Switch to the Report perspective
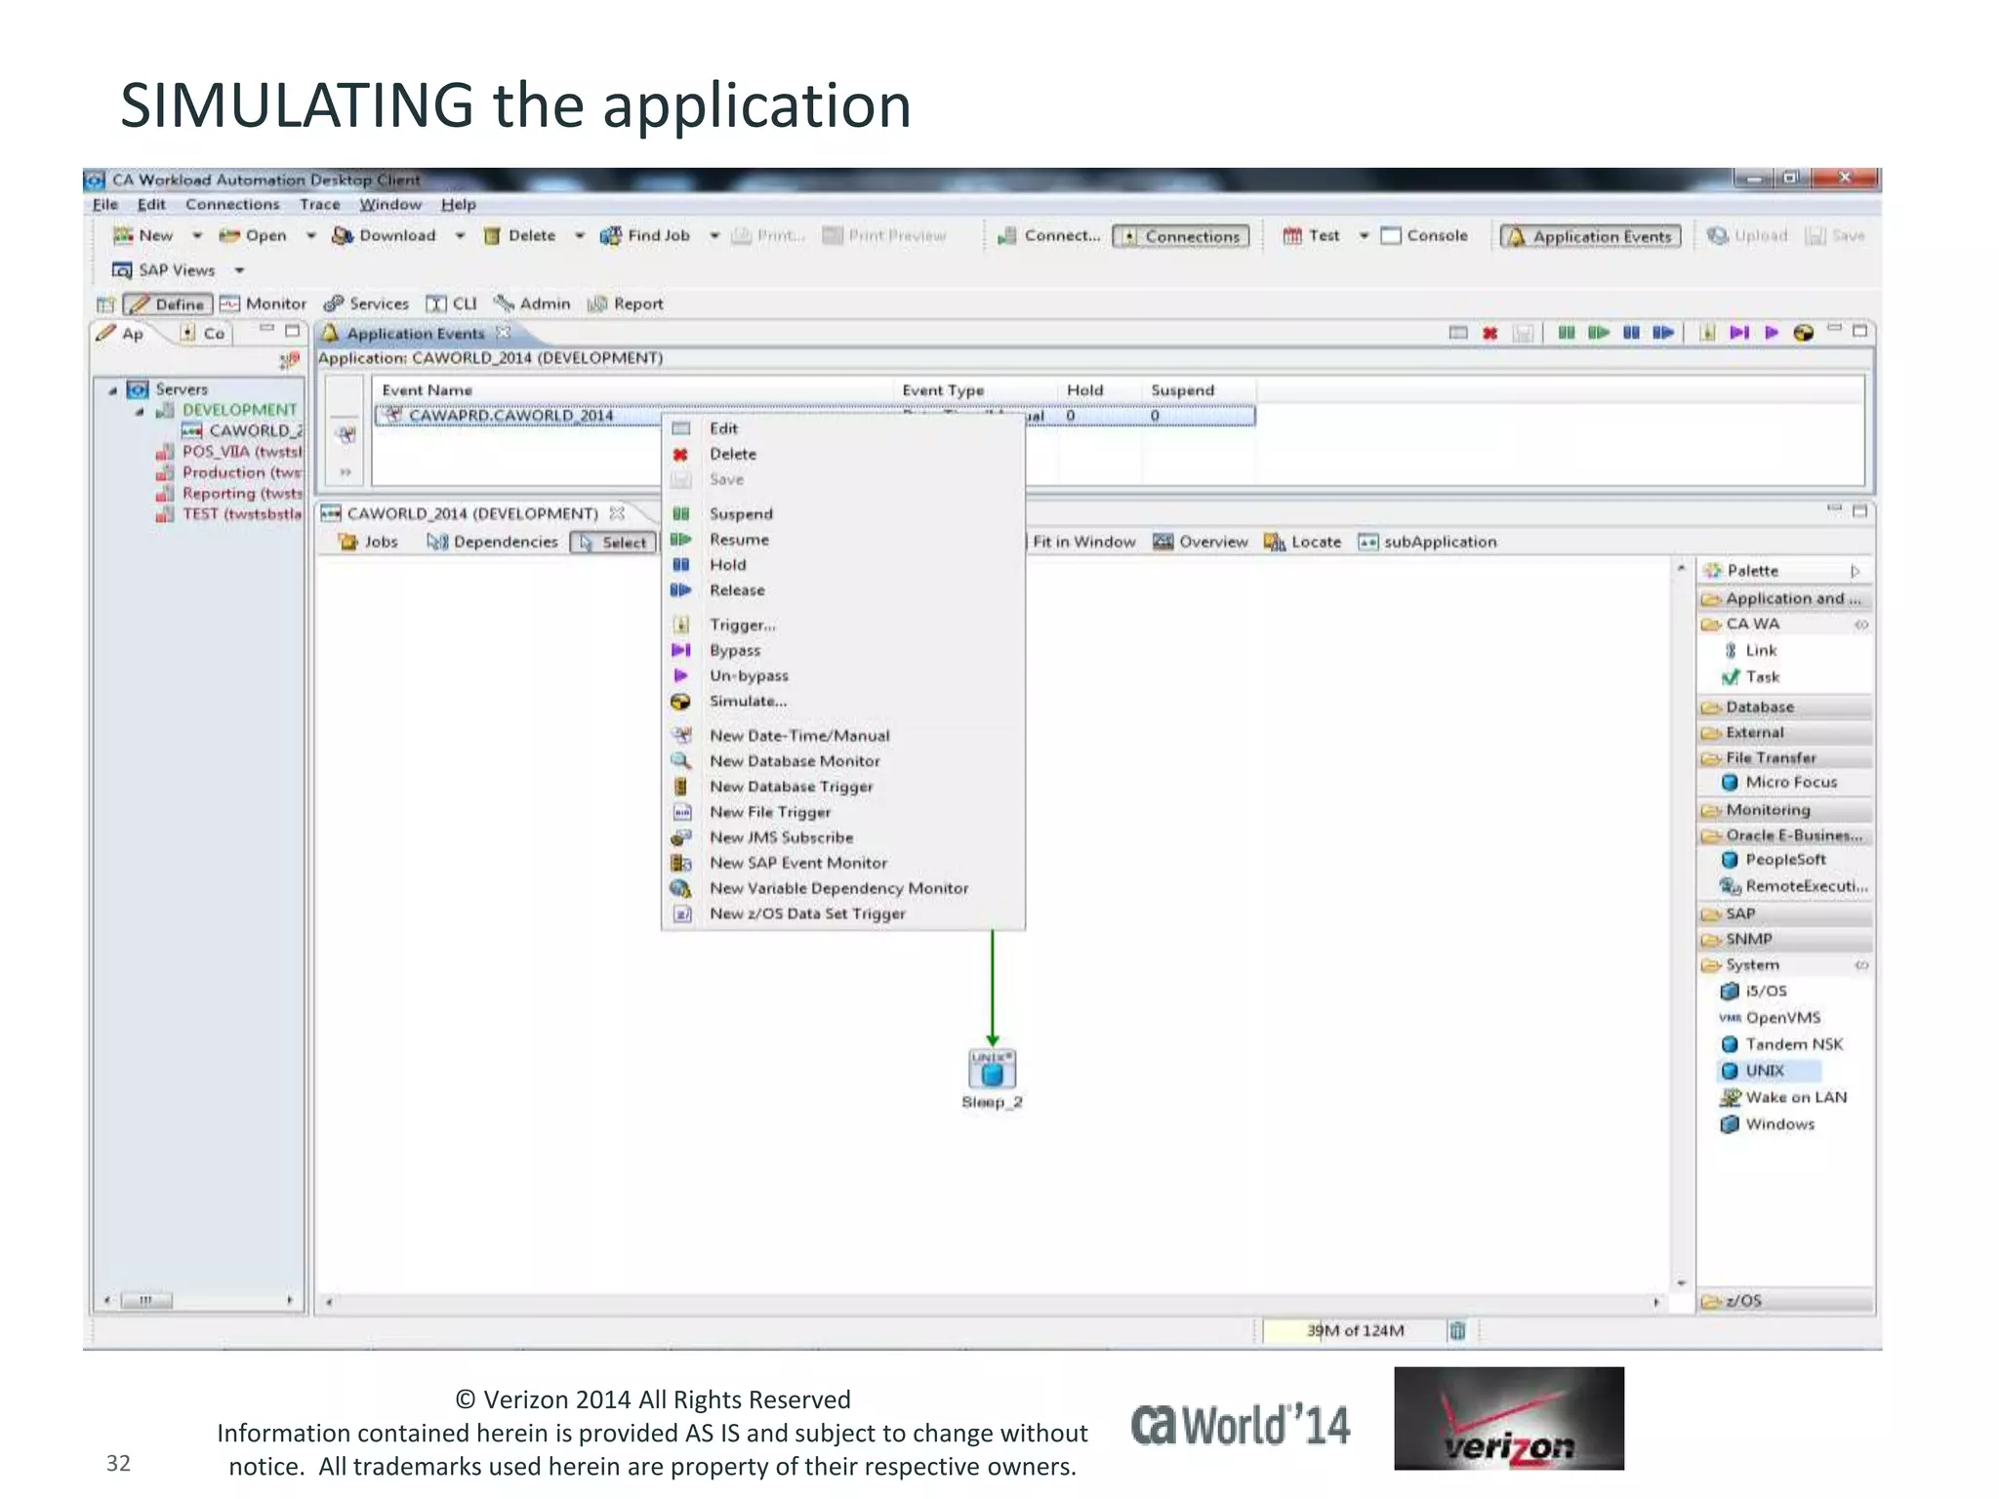 625,304
